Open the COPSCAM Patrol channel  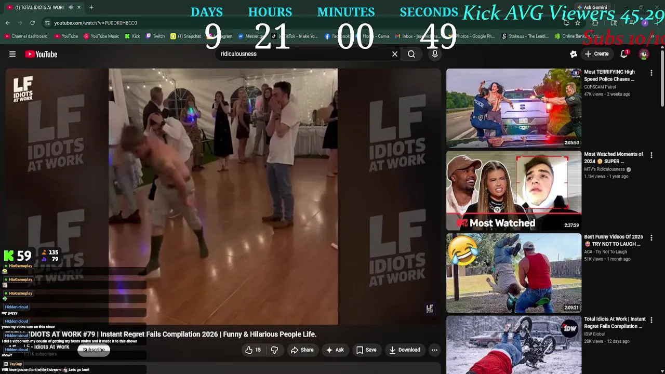pyautogui.click(x=600, y=87)
